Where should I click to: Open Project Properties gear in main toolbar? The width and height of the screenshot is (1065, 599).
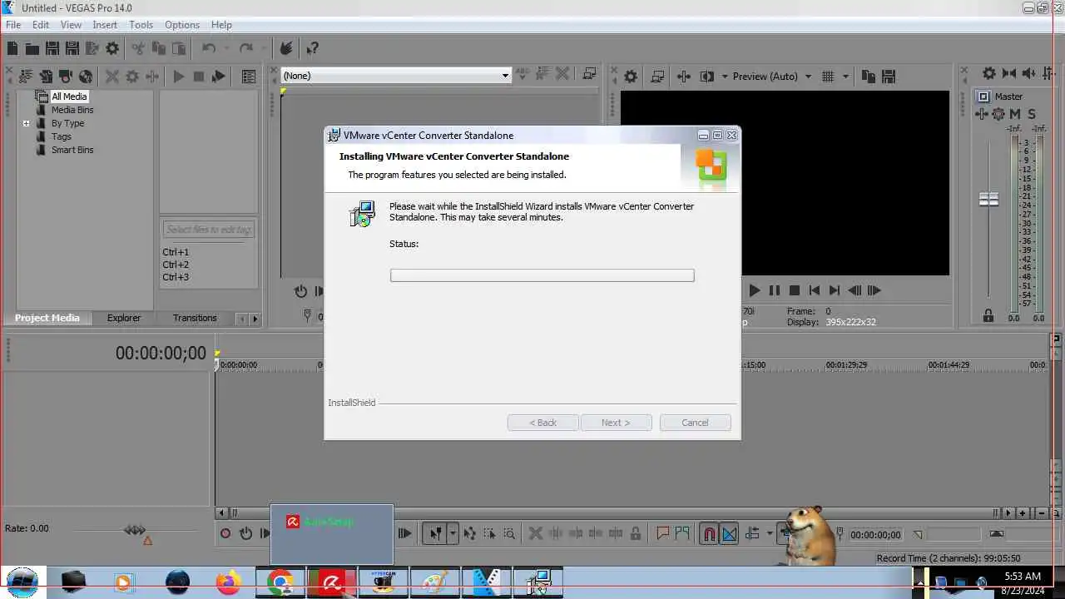[112, 48]
